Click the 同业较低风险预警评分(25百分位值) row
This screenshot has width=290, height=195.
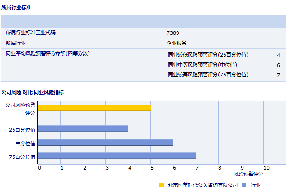click(208, 55)
